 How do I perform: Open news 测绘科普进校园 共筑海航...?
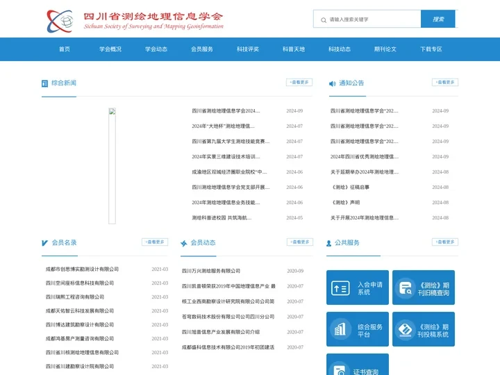pyautogui.click(x=222, y=218)
